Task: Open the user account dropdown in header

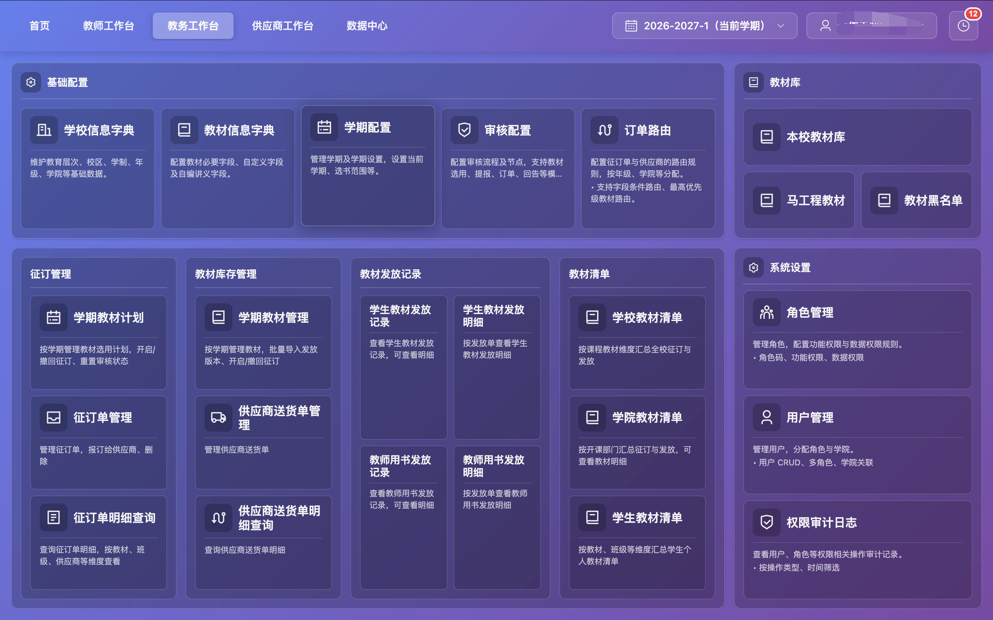Action: pos(871,26)
